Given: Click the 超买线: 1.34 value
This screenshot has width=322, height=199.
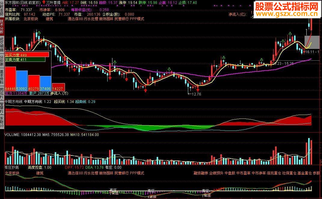Looking at the screenshot, I should pos(64,102).
